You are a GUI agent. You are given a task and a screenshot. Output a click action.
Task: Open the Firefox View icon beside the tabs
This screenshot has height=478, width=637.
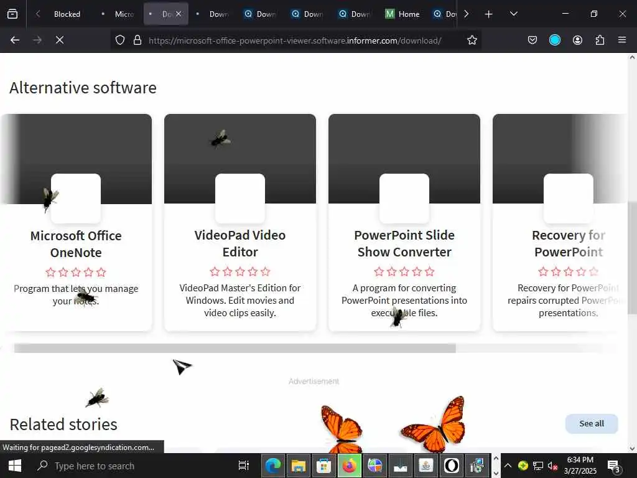(x=12, y=14)
